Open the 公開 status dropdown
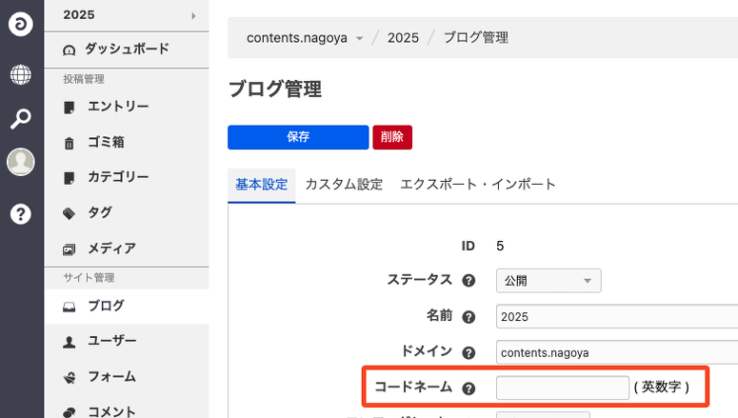The image size is (738, 418). pyautogui.click(x=549, y=281)
